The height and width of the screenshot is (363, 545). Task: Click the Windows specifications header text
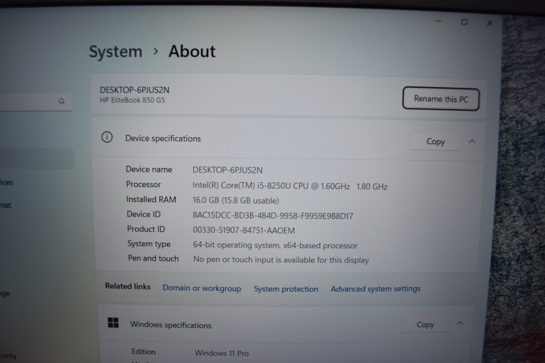coord(171,325)
